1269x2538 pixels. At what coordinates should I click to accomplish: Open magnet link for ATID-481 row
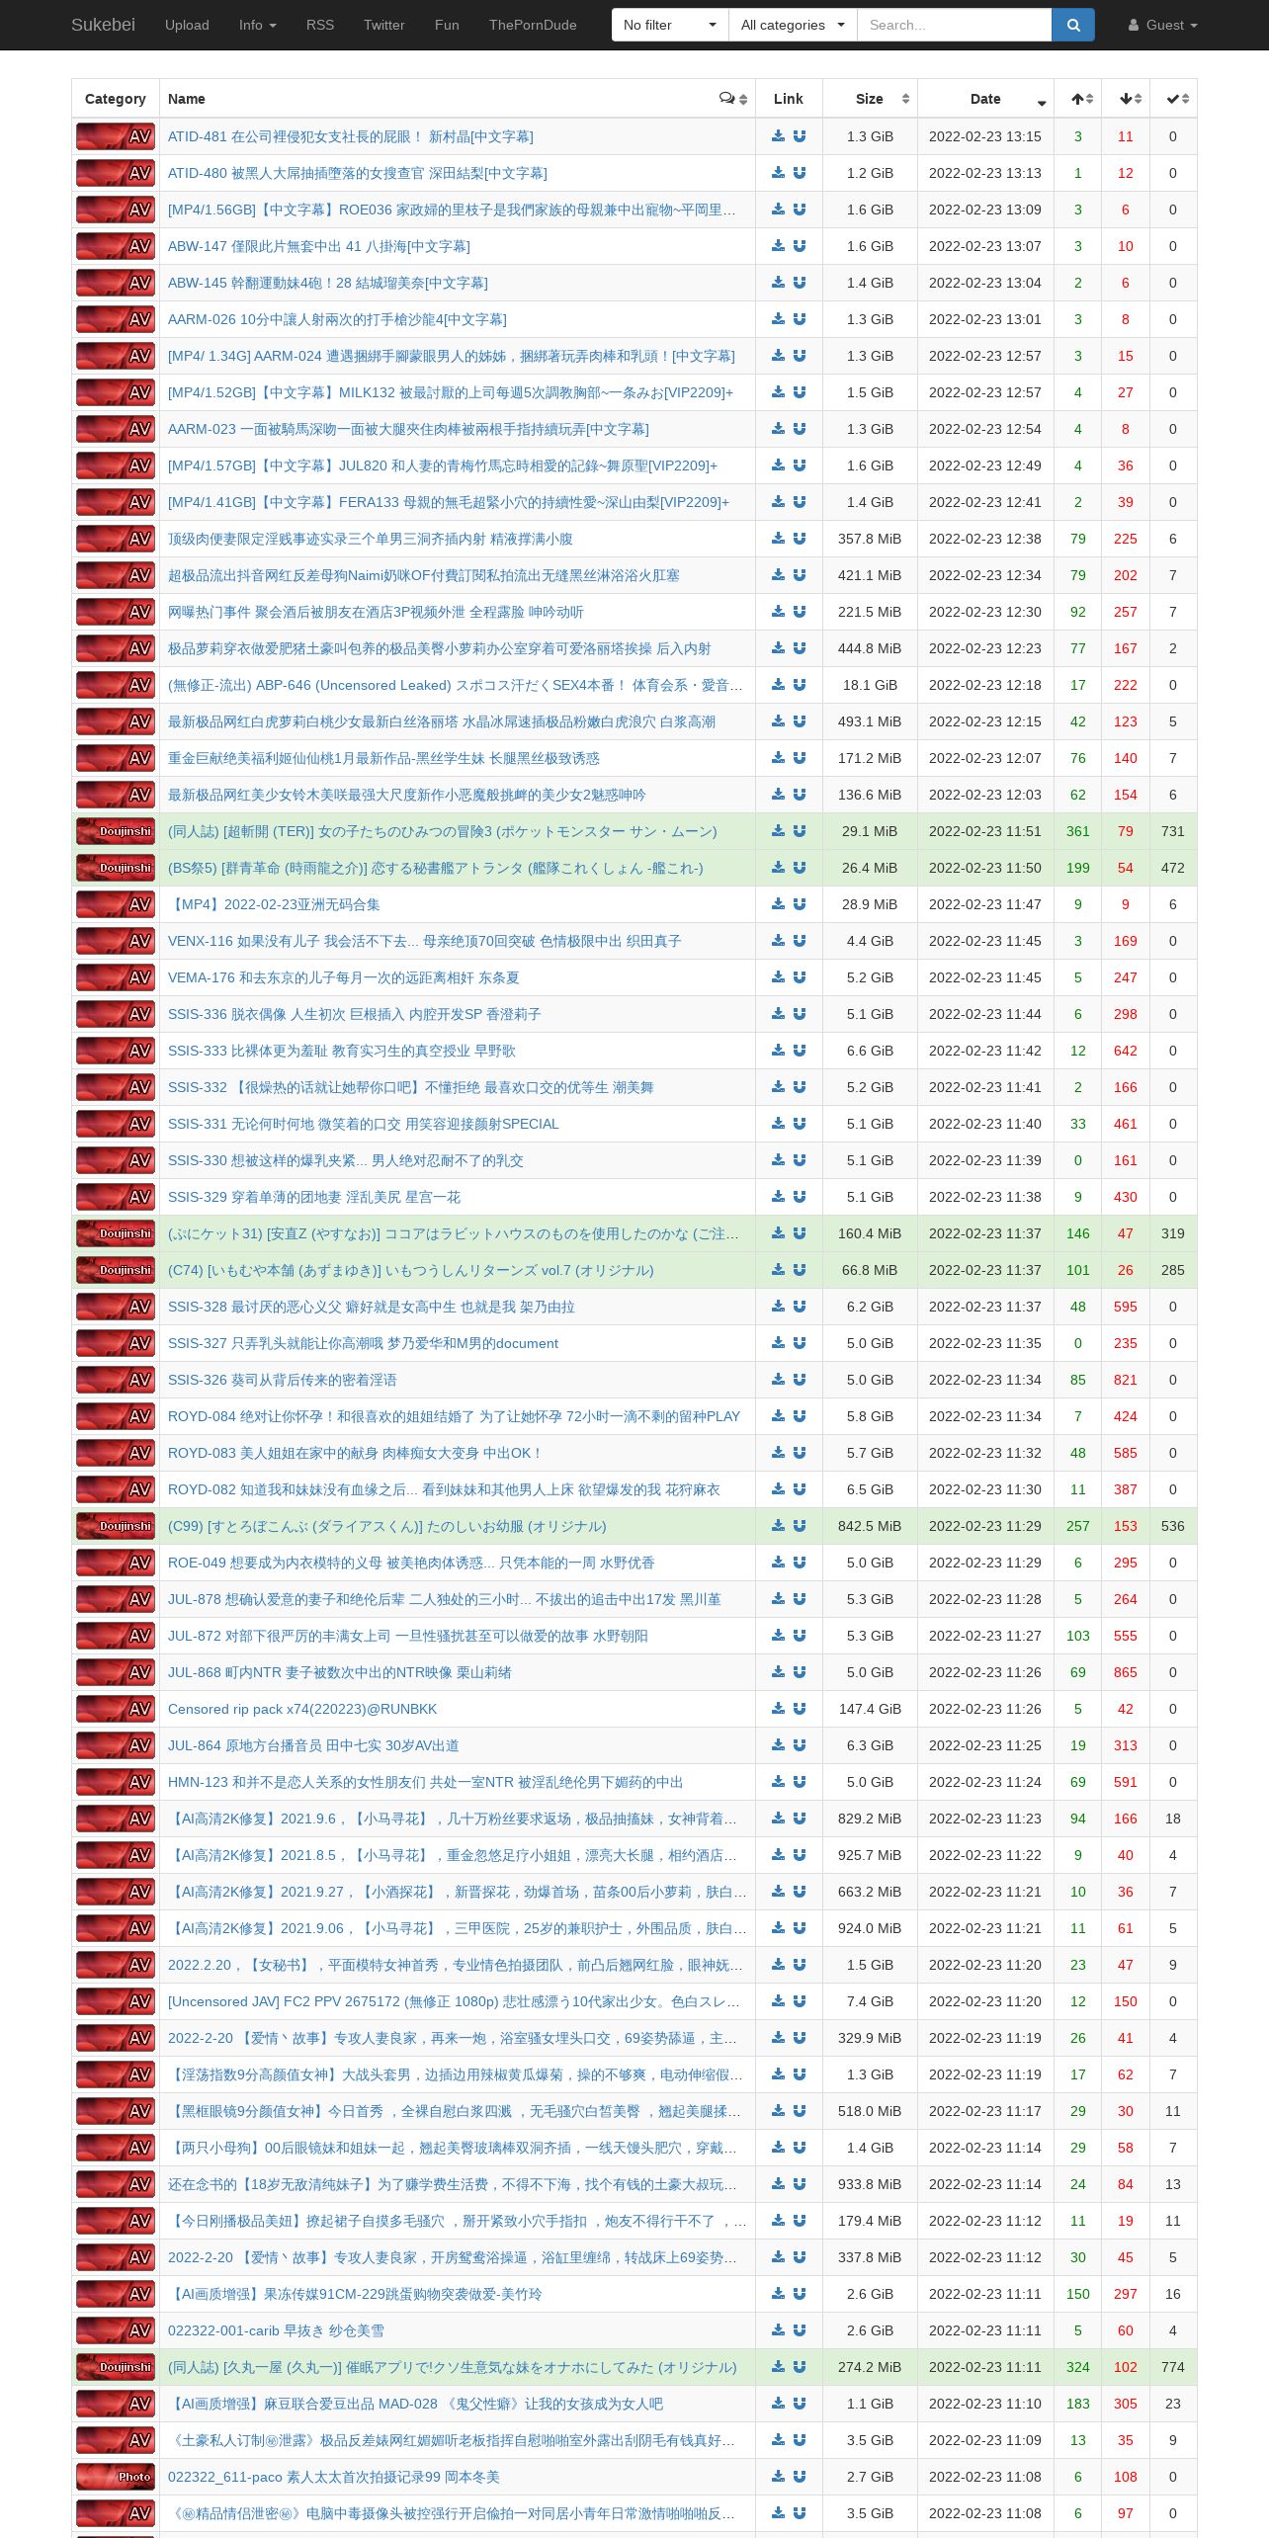click(800, 136)
